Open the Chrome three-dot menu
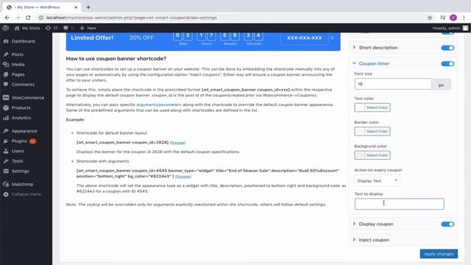The image size is (471, 265). tap(464, 18)
